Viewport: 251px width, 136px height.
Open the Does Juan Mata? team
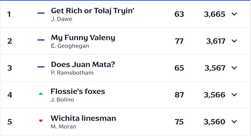pos(83,64)
